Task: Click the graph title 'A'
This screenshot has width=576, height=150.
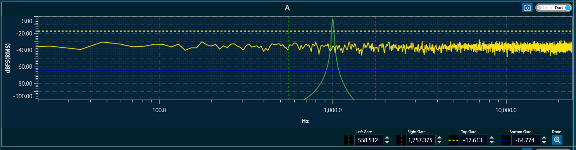Action: pyautogui.click(x=287, y=8)
